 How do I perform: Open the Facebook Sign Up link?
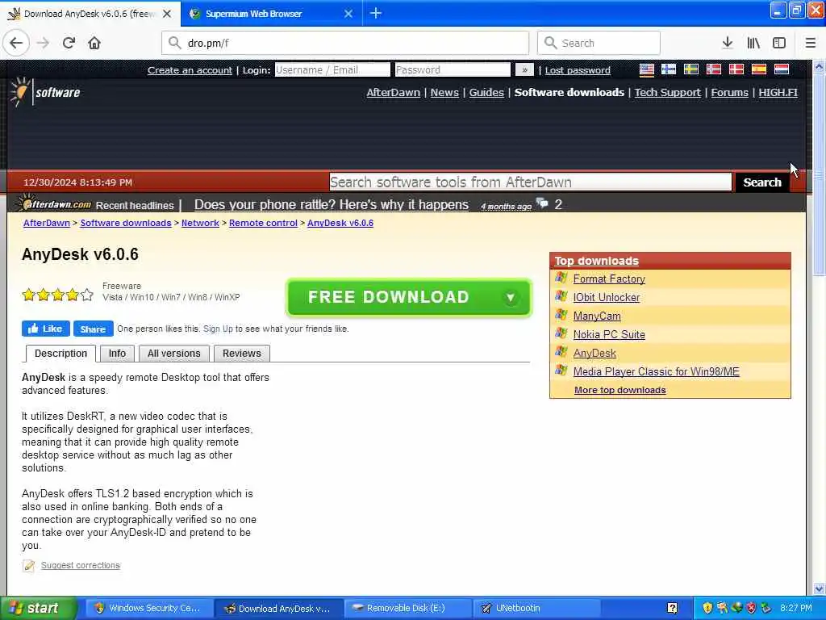pos(218,329)
